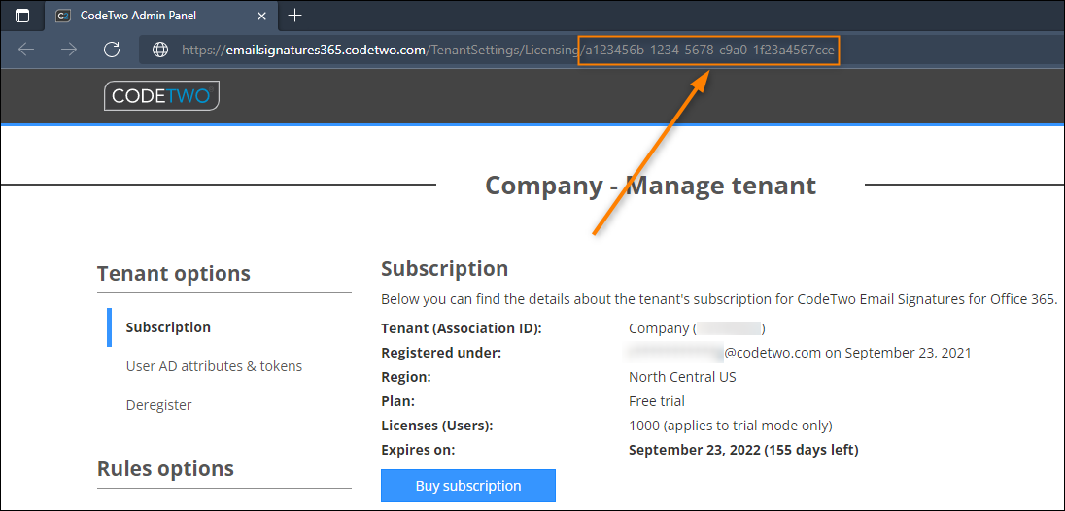Go forward to the next page
1065x511 pixels.
(x=69, y=50)
